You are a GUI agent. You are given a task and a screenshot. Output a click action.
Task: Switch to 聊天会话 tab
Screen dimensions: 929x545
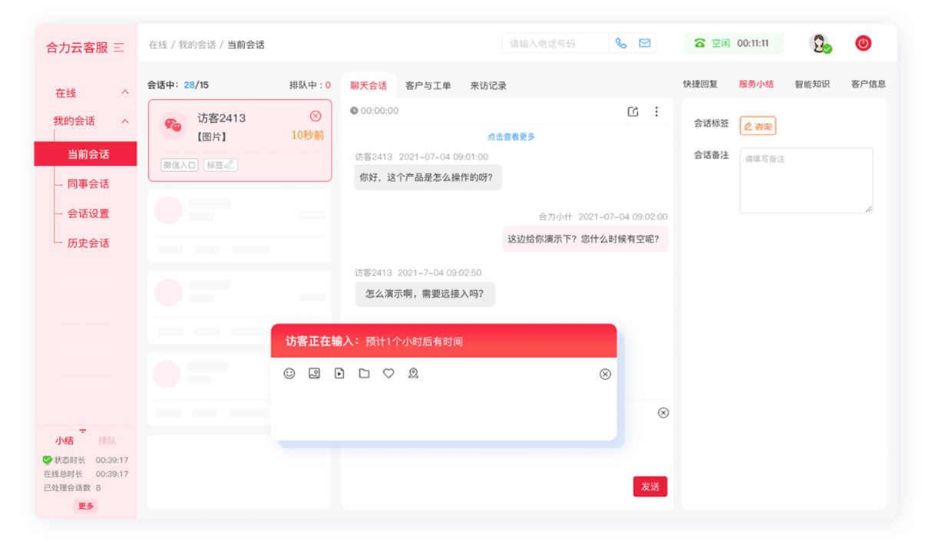[x=369, y=85]
